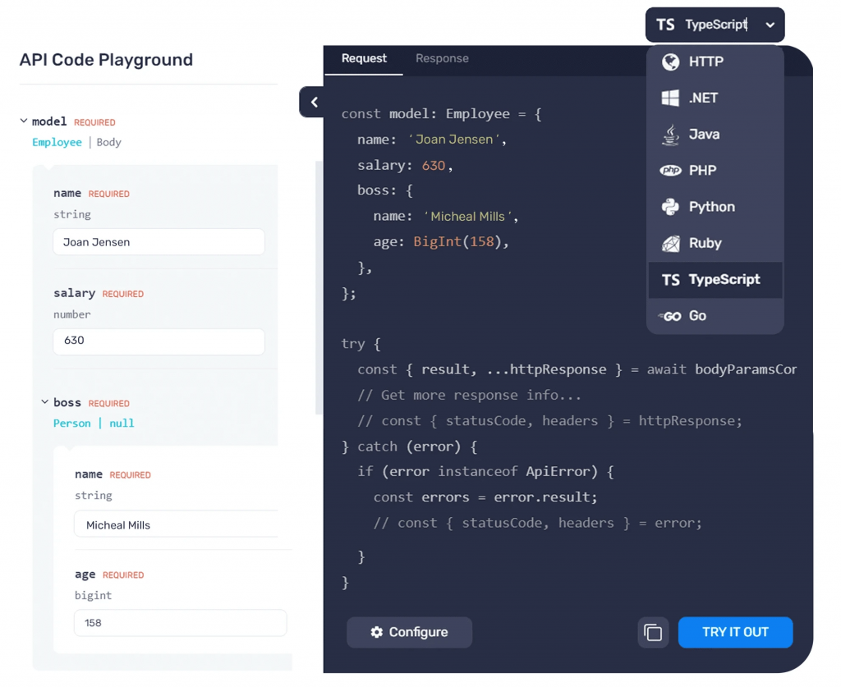
Task: Pick Java from the language menu
Action: pos(715,135)
